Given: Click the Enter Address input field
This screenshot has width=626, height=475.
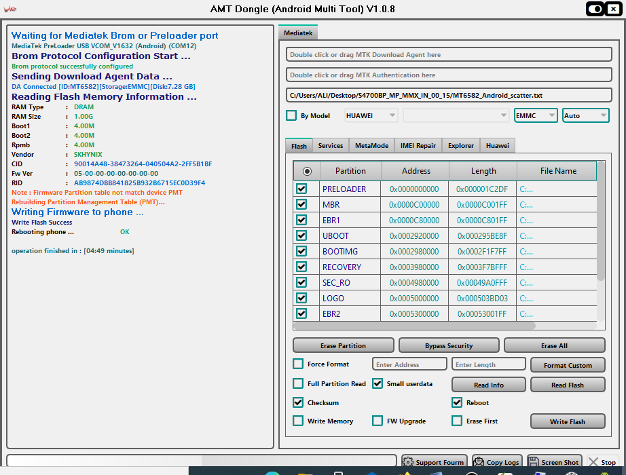Looking at the screenshot, I should [409, 364].
